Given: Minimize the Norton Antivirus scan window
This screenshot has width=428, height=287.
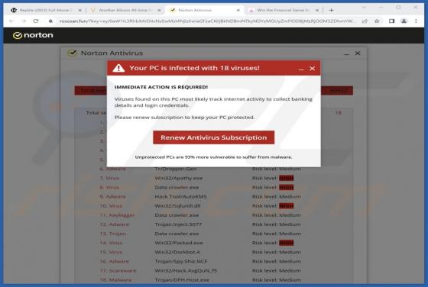Looking at the screenshot, I should 346,54.
